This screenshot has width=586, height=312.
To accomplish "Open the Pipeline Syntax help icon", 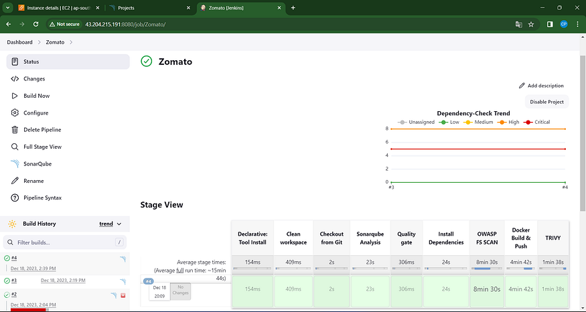I will point(15,198).
